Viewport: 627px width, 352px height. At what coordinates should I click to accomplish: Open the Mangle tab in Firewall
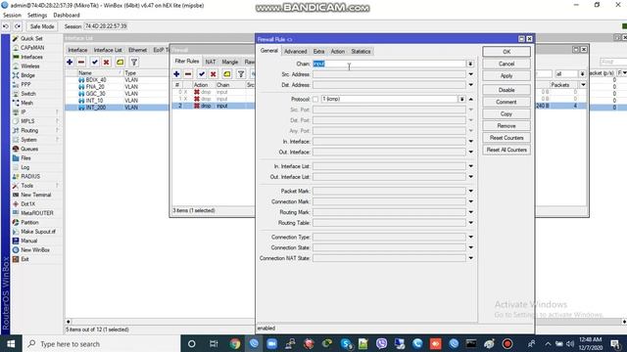230,62
